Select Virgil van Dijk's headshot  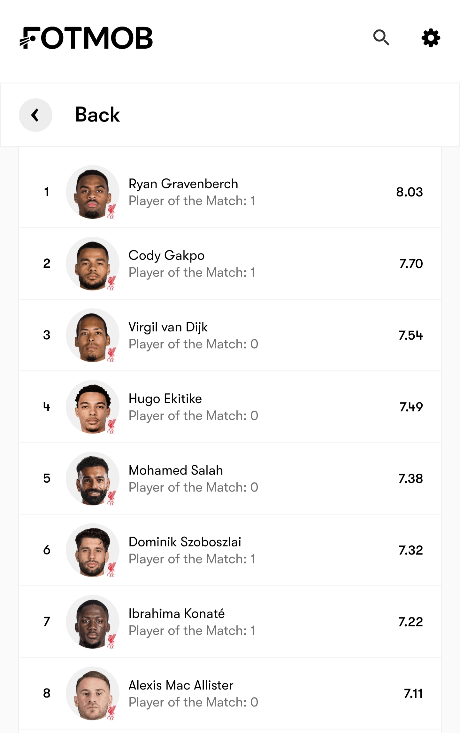point(93,335)
